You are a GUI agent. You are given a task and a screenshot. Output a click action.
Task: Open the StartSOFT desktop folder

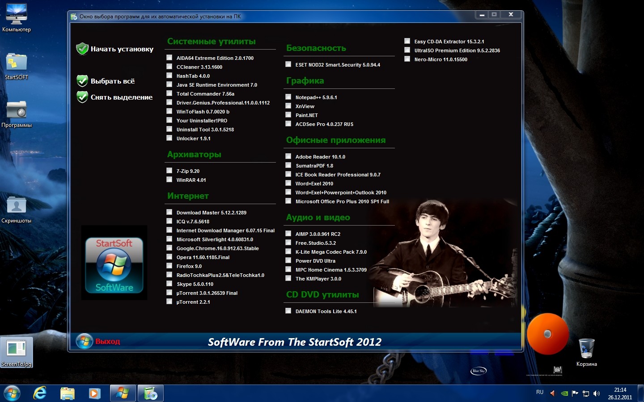pos(17,66)
